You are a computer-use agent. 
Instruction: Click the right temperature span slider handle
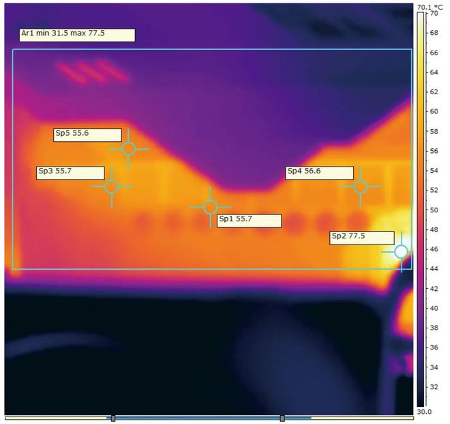click(282, 419)
